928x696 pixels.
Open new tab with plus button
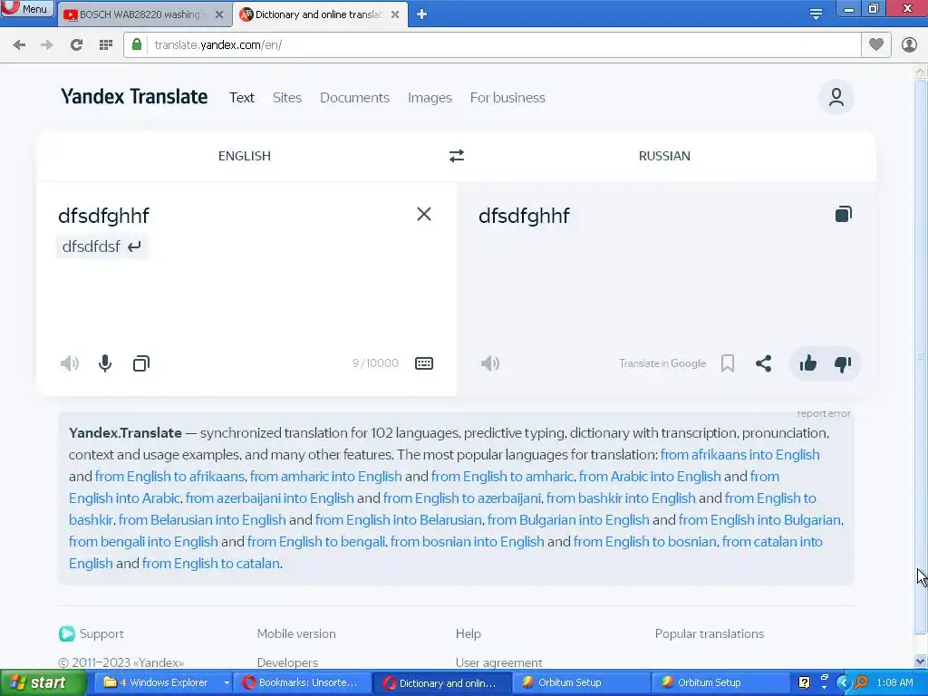[421, 14]
